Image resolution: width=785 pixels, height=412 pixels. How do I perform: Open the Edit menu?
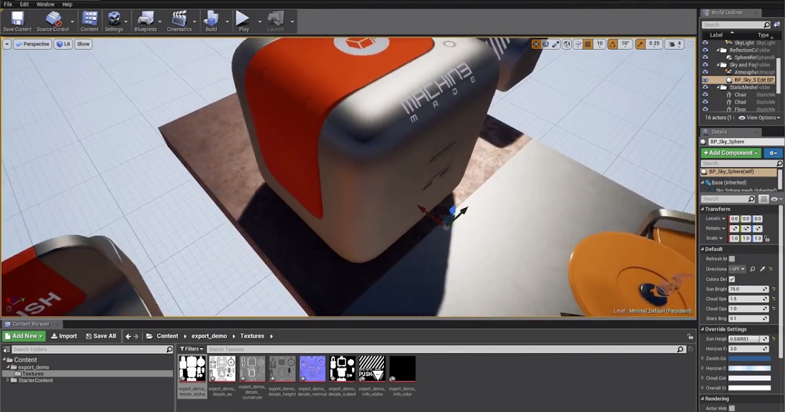pos(24,4)
